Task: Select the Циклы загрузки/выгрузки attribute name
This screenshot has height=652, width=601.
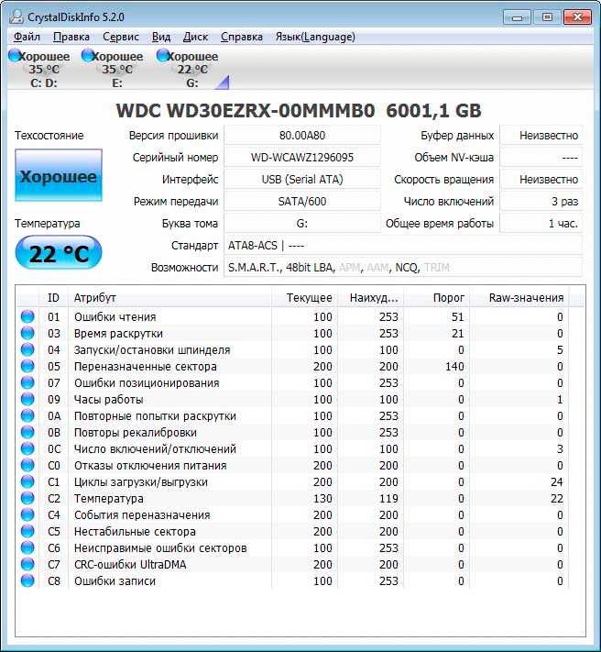Action: tap(141, 482)
